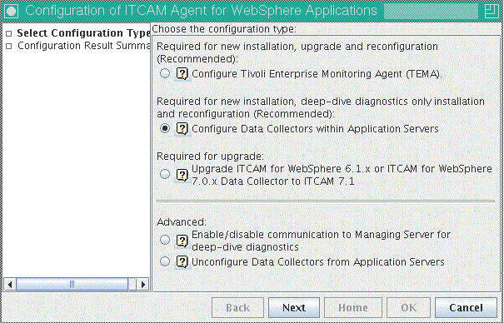
Task: Click the disabled Home button
Action: pos(352,307)
